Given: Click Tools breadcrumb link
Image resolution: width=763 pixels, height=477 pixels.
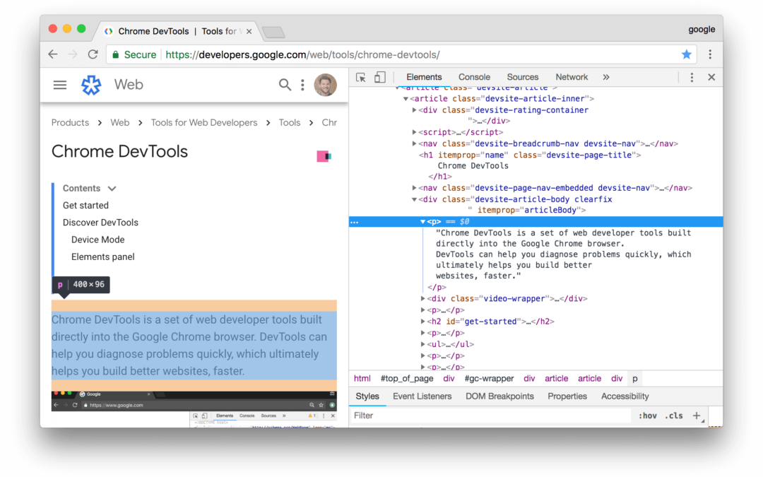Looking at the screenshot, I should coord(290,123).
